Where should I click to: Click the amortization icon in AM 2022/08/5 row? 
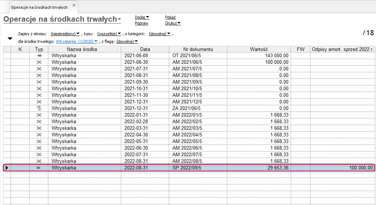(x=39, y=161)
